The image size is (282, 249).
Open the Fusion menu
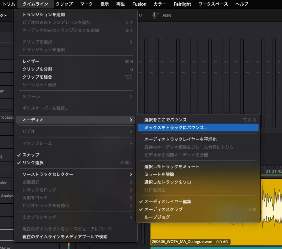[139, 4]
